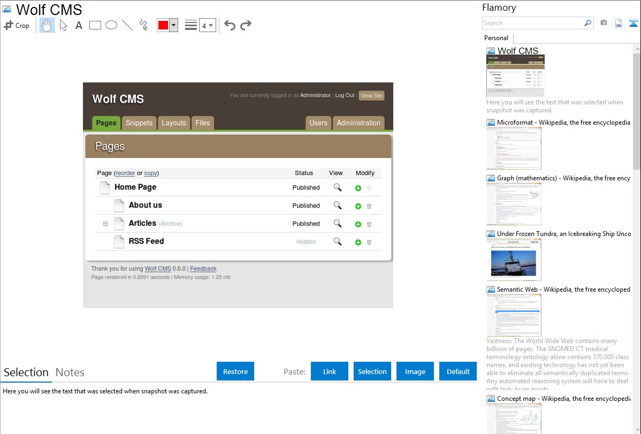Click the document icon near search
The height and width of the screenshot is (434, 641).
tap(619, 23)
